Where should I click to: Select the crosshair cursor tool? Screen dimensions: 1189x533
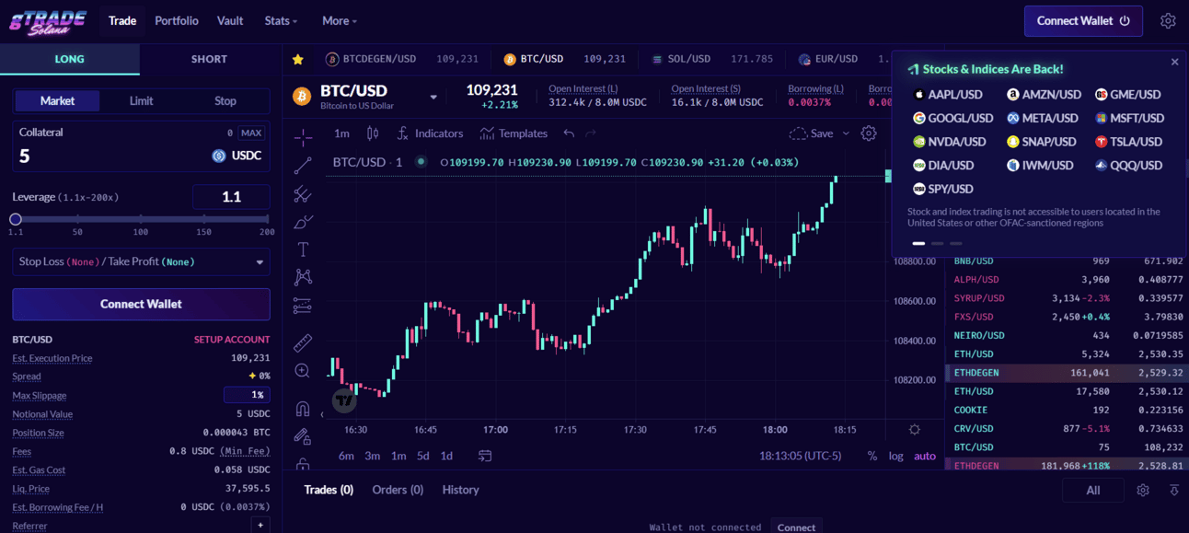(303, 137)
